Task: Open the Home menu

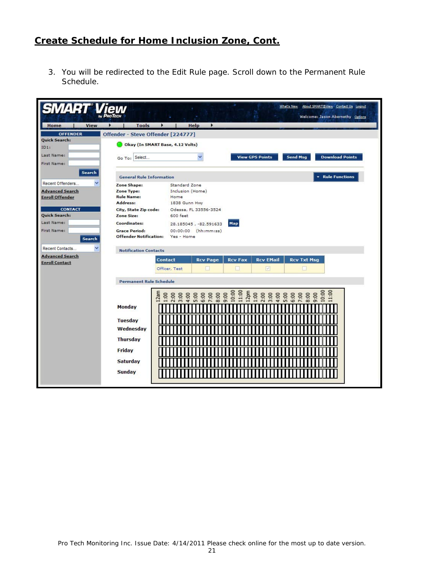Action: coord(54,126)
